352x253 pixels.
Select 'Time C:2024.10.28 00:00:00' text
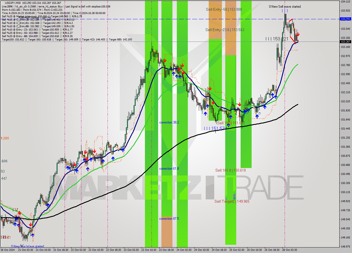(89, 13)
